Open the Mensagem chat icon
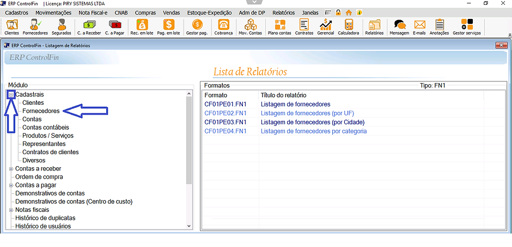Image resolution: width=512 pixels, height=247 pixels. pyautogui.click(x=399, y=27)
